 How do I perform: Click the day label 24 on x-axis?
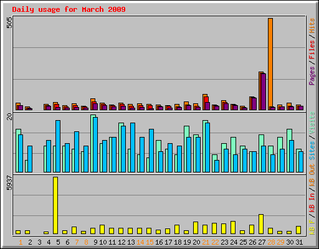234,242
